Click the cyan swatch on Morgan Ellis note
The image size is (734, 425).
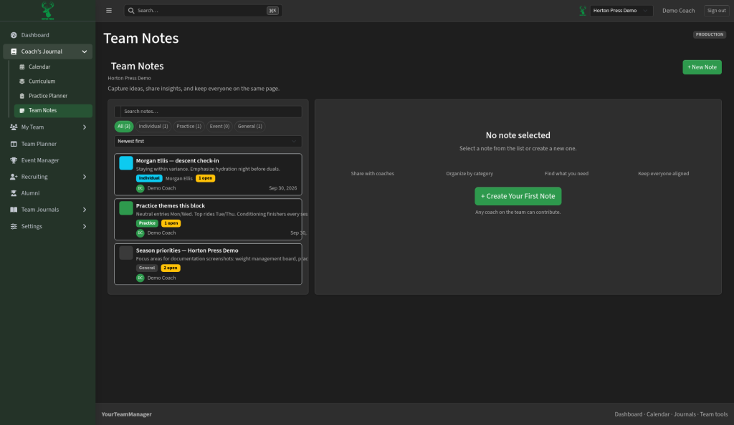(126, 163)
